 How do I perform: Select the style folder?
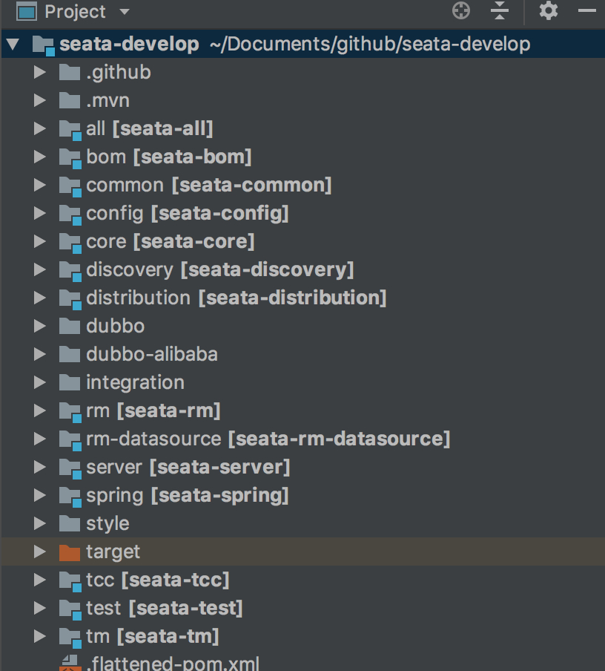(x=108, y=524)
